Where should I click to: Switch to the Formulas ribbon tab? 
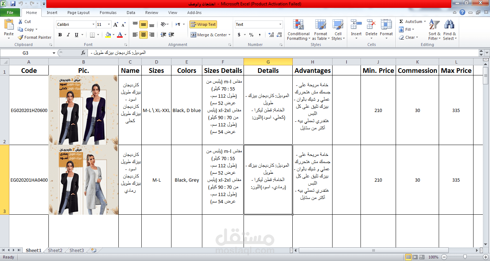coord(108,12)
